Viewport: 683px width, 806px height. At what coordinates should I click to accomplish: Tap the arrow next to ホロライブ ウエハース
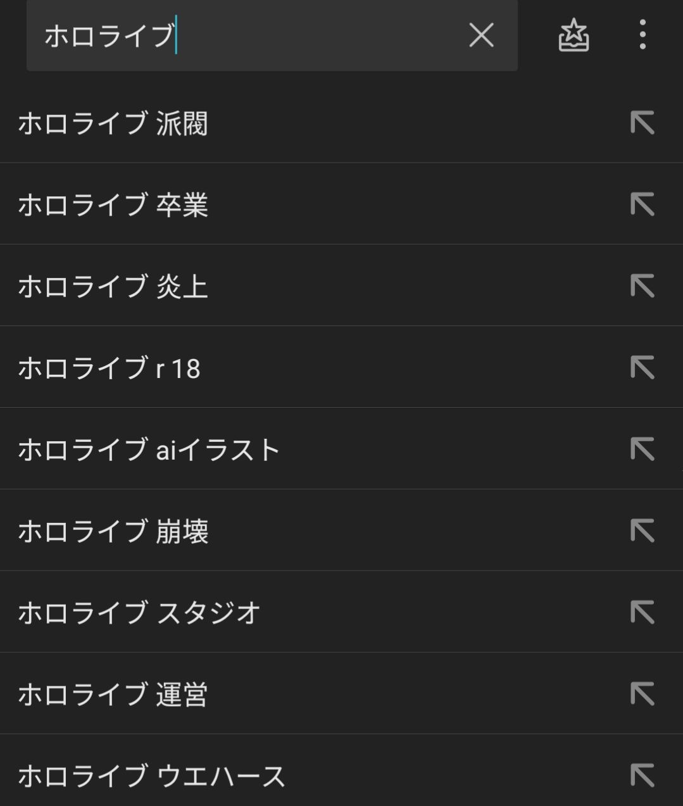642,776
